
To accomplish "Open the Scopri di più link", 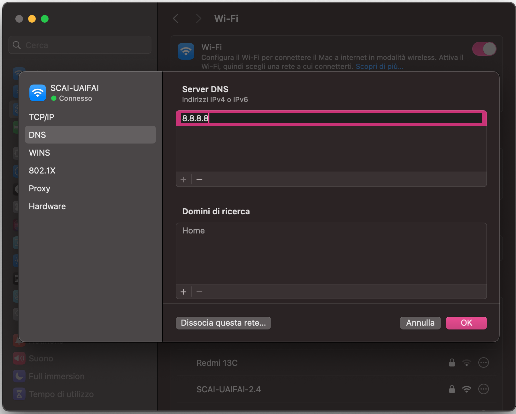I will coord(379,66).
